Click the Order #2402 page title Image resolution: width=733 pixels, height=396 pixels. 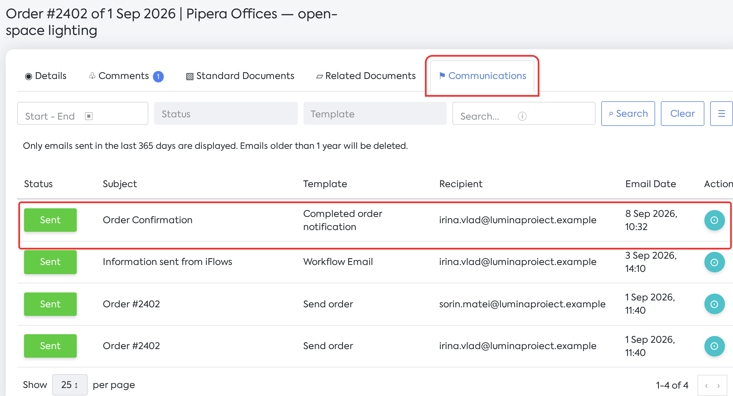[172, 22]
